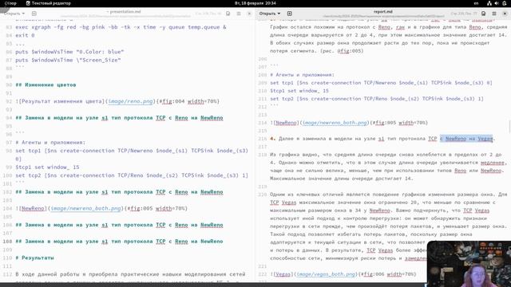The width and height of the screenshot is (511, 287).
Task: Click heading on line 106 of presentation.md
Action: point(119,225)
